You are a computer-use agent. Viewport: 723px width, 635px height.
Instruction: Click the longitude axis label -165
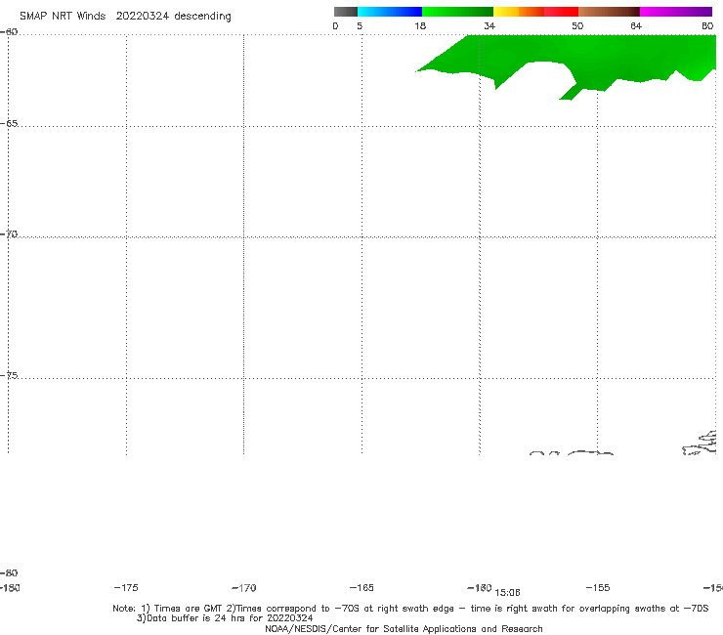pyautogui.click(x=361, y=587)
